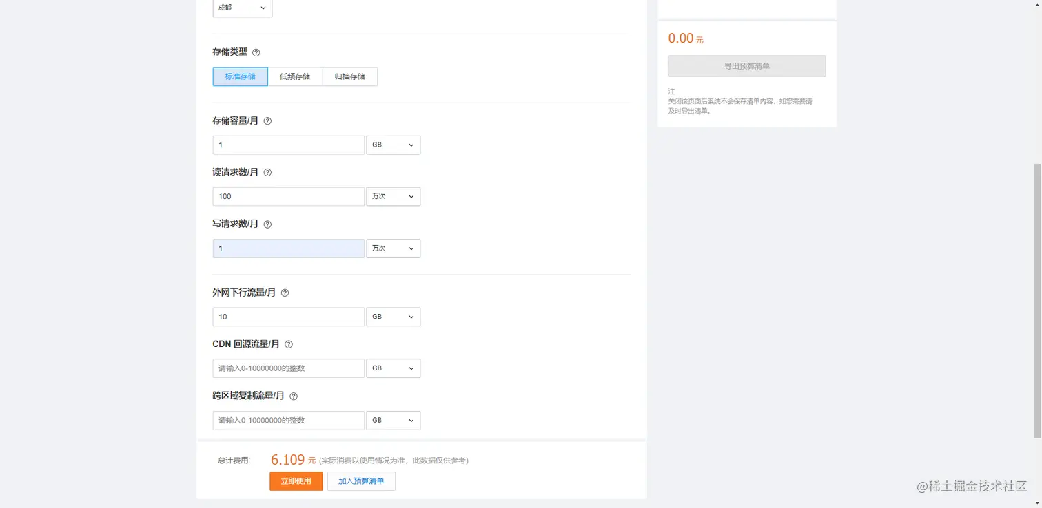Click the page vertical scrollbar thumb

[x=1037, y=301]
